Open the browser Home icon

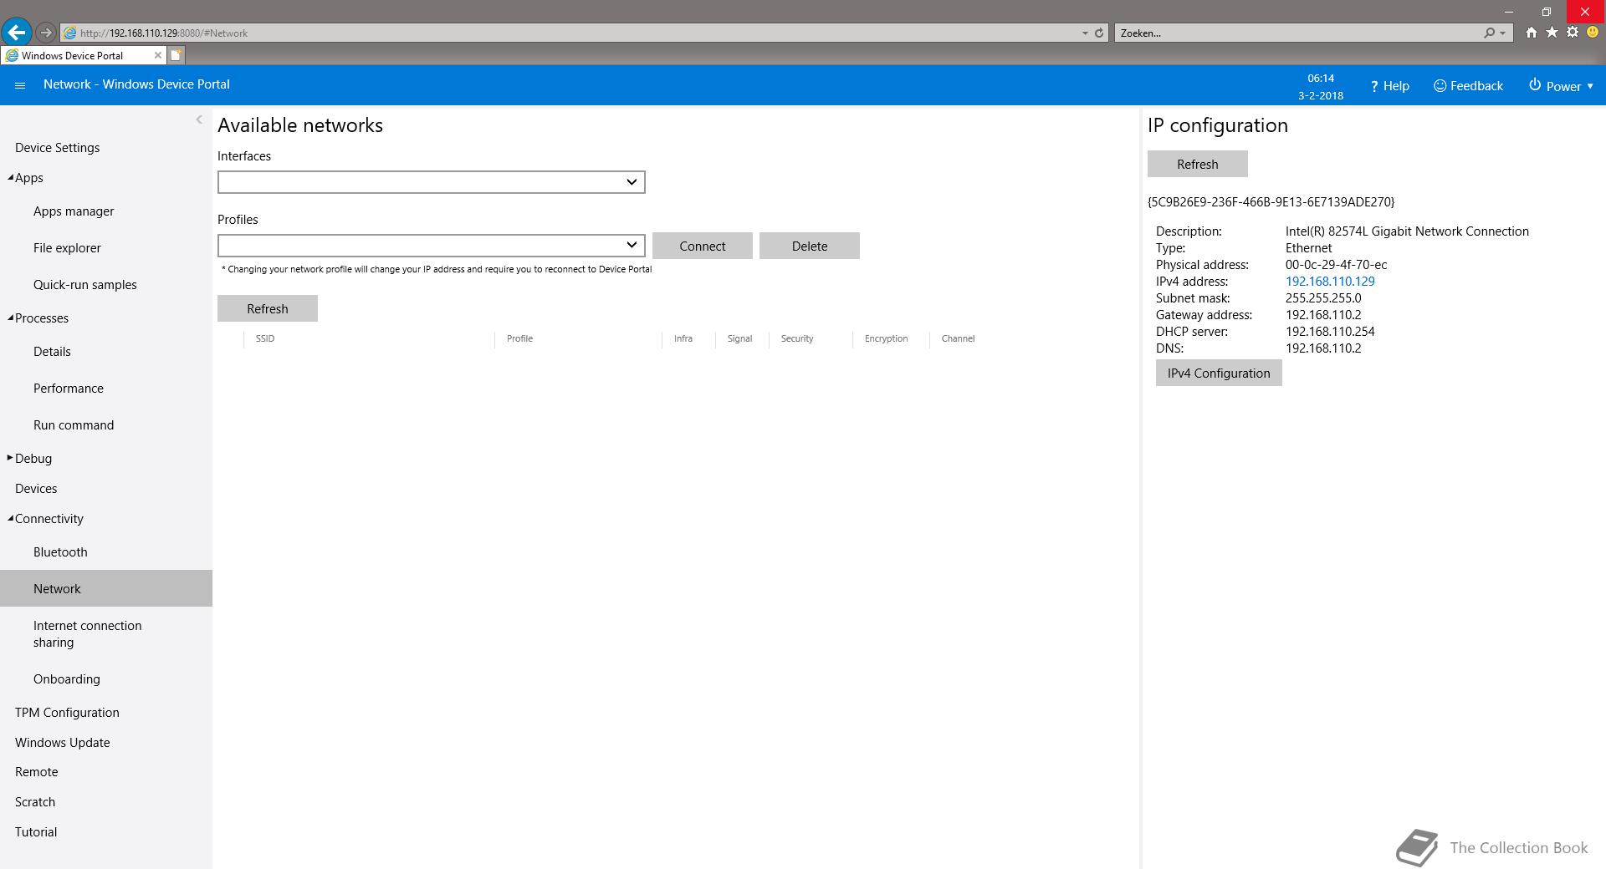point(1531,33)
